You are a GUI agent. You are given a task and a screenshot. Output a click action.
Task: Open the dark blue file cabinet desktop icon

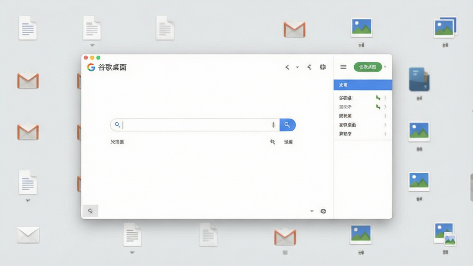(x=419, y=79)
